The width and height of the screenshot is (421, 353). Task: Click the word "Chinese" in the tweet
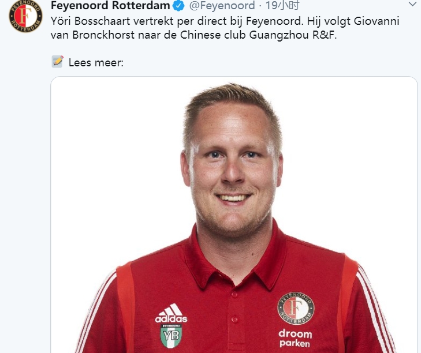(200, 35)
